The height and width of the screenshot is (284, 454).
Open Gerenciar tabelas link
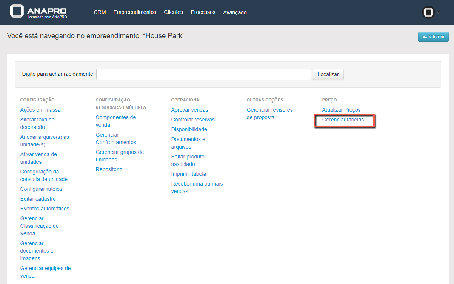343,120
